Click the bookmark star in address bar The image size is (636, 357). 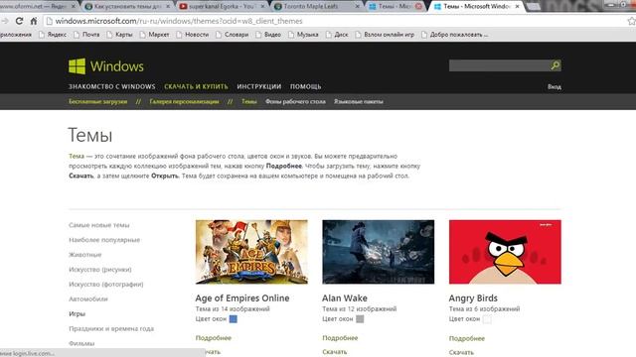point(632,21)
